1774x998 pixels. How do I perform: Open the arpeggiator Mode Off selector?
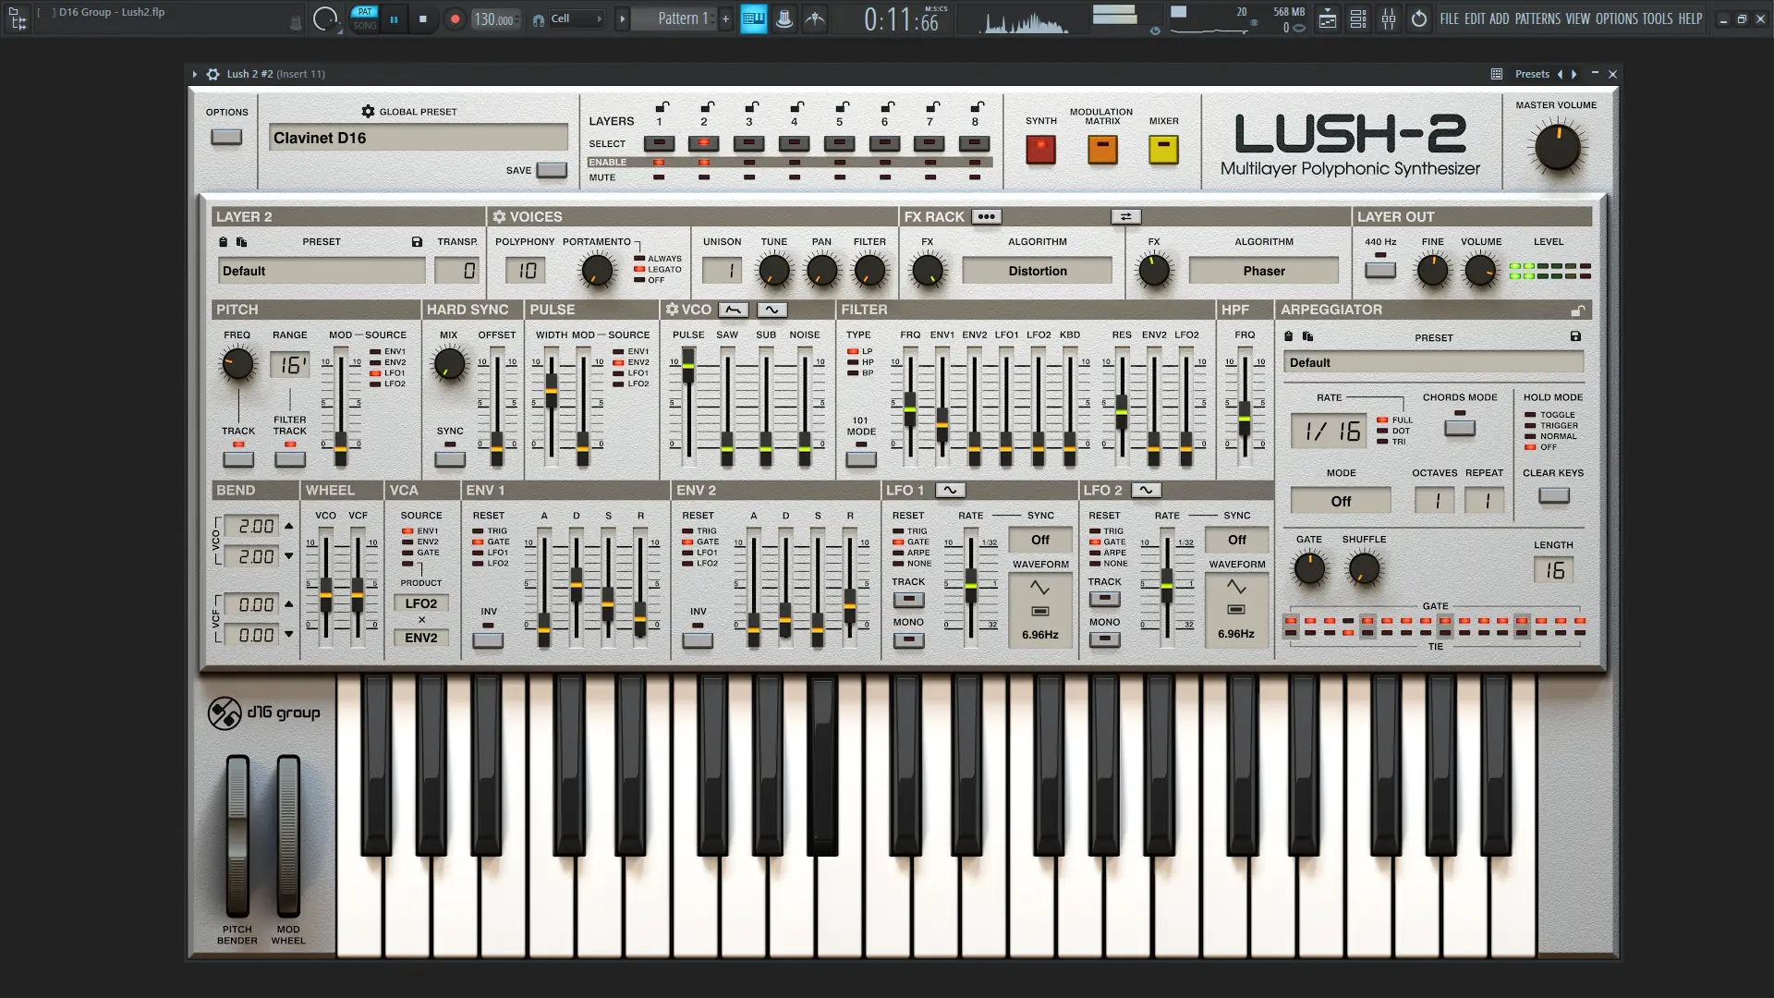[1341, 501]
